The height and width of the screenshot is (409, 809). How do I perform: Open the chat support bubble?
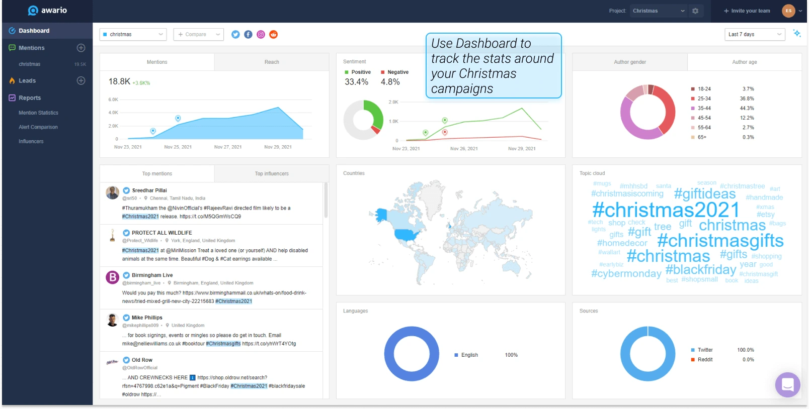click(787, 385)
